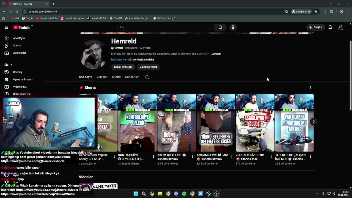Viewport: 352px width, 198px height.
Task: Open the AŞAĞILAYICI GÜLÜŞ short thumbnail
Action: coord(255,123)
